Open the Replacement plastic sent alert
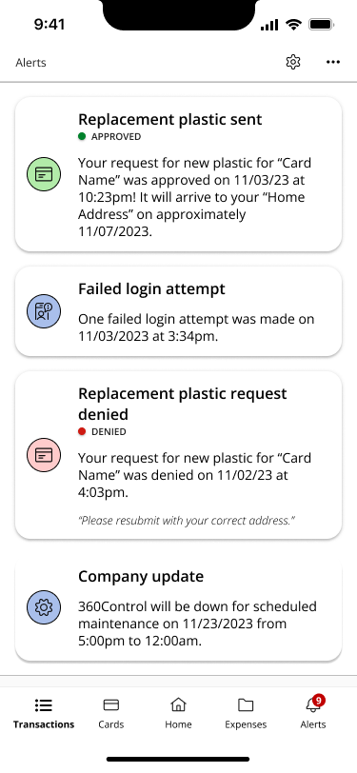Screen dimensions: 357x773 (179, 174)
